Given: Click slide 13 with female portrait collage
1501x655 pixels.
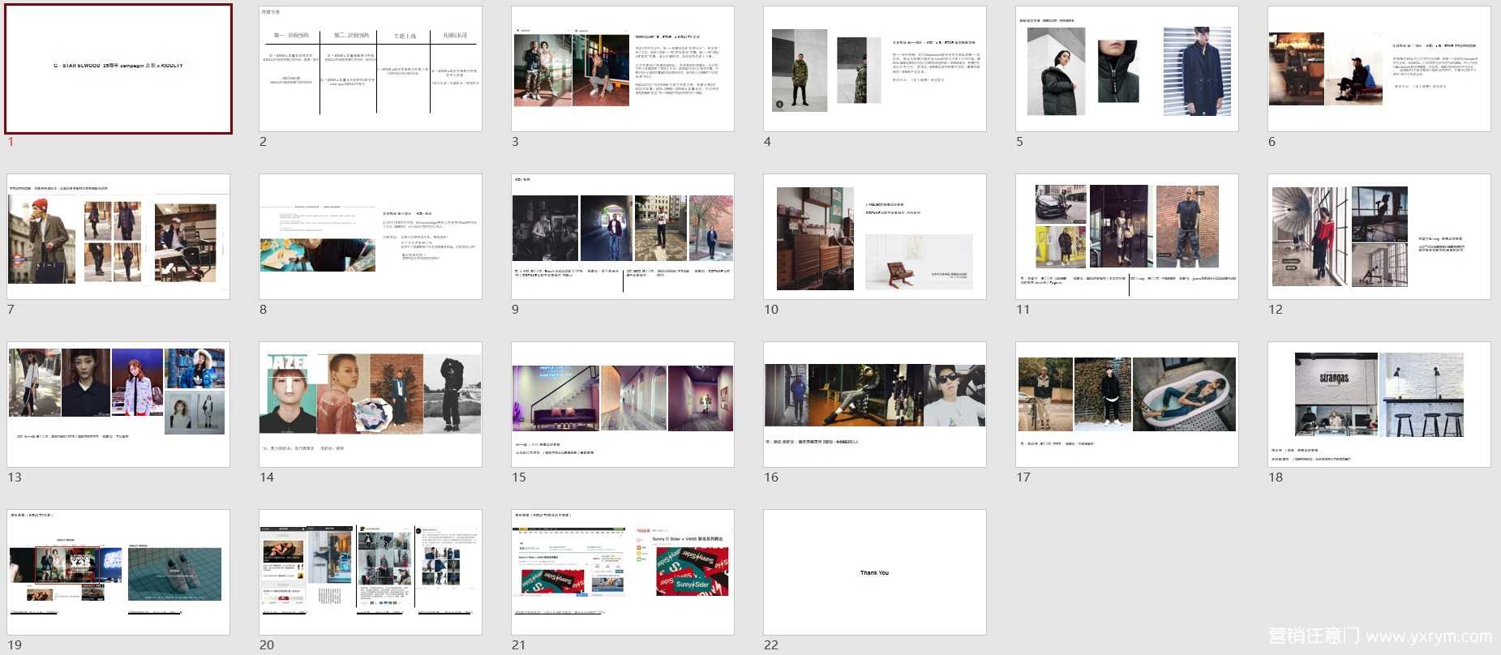Looking at the screenshot, I should (x=118, y=405).
